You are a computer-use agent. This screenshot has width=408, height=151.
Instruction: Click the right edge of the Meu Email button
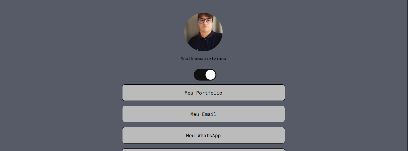click(282, 114)
